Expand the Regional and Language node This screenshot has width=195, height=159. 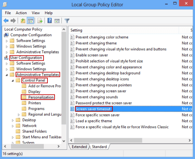(19, 114)
